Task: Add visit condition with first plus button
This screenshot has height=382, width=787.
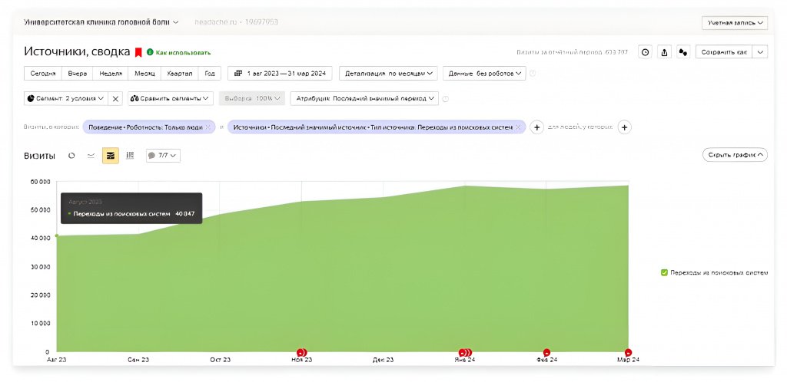Action: (x=537, y=127)
